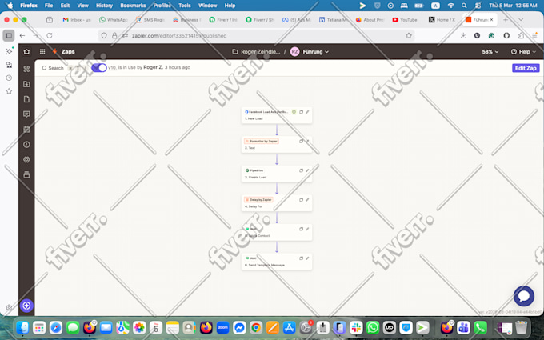
Task: Click the pencil icon on Delay For step
Action: (307, 200)
